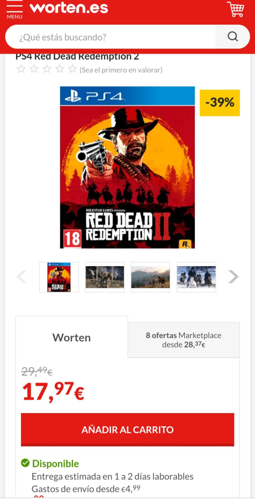This screenshot has height=501, width=255.
Task: Focus the ¿Qué estás buscando? search field
Action: pos(111,37)
